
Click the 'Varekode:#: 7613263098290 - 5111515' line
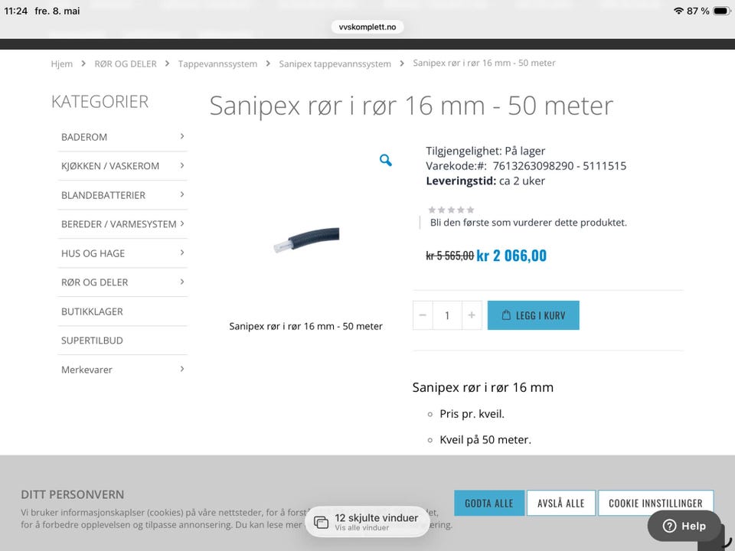tap(526, 166)
